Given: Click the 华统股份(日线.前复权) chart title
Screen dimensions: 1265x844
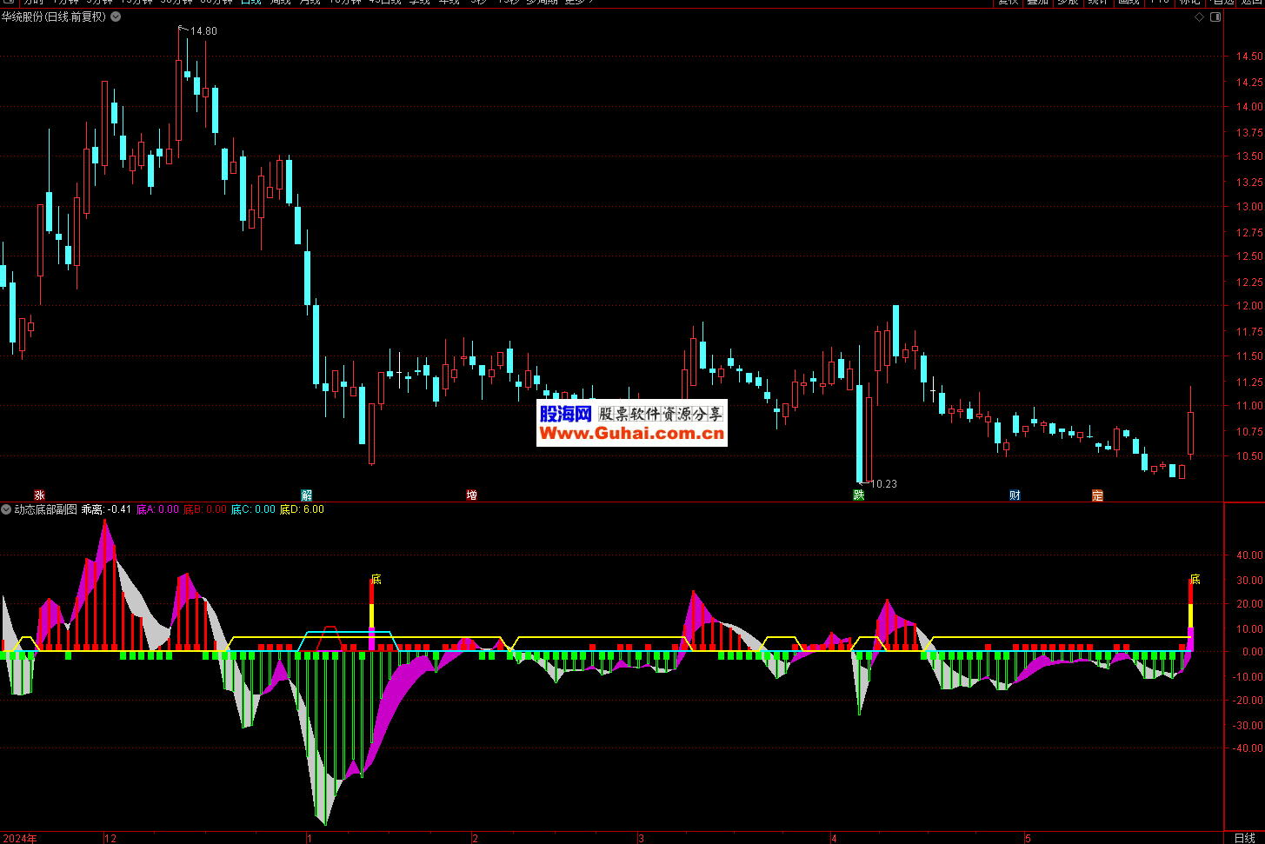Looking at the screenshot, I should (x=54, y=17).
